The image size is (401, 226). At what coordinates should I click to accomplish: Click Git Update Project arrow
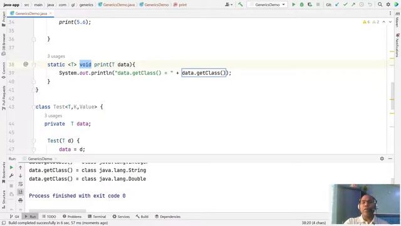click(x=337, y=4)
